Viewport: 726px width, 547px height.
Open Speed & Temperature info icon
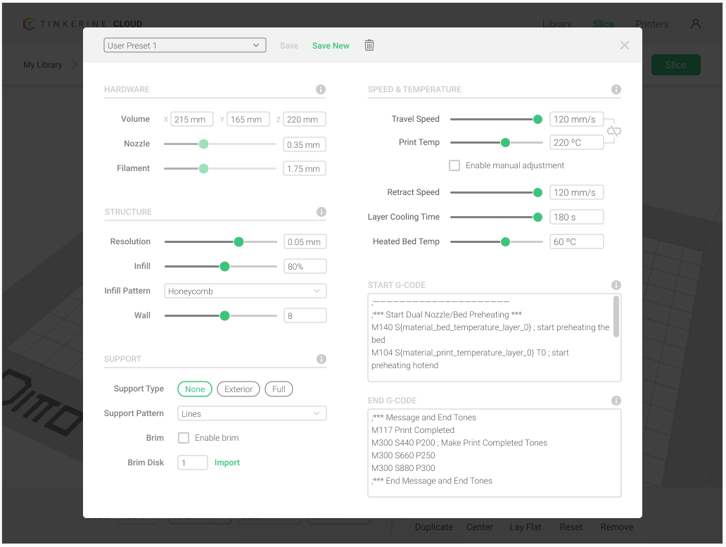(x=616, y=89)
